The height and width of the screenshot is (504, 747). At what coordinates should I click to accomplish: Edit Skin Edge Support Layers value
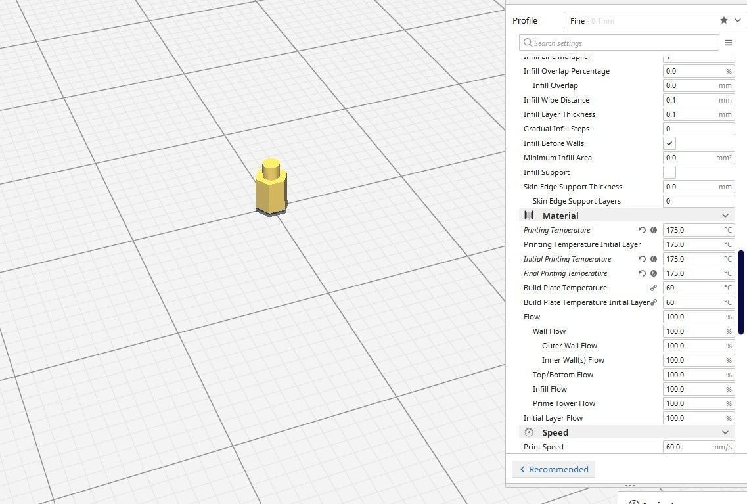click(698, 201)
